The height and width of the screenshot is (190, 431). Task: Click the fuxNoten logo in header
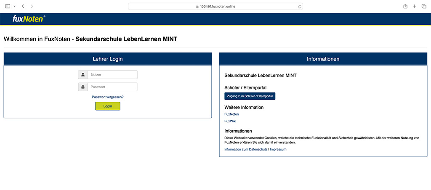29,18
